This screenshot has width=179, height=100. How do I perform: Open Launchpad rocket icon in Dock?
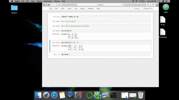pyautogui.click(x=46, y=95)
